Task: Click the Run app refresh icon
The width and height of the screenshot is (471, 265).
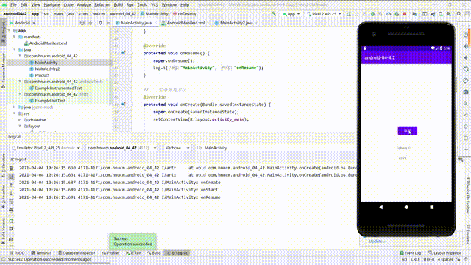Action: coord(349,14)
